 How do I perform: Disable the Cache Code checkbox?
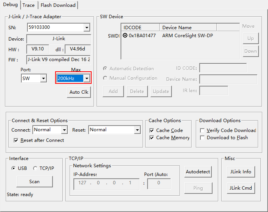152,130
